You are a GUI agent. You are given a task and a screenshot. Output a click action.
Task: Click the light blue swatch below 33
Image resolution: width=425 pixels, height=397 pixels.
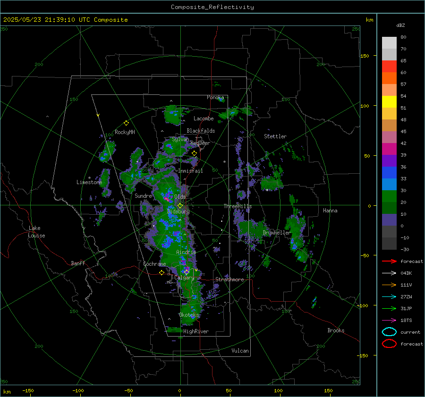point(389,185)
